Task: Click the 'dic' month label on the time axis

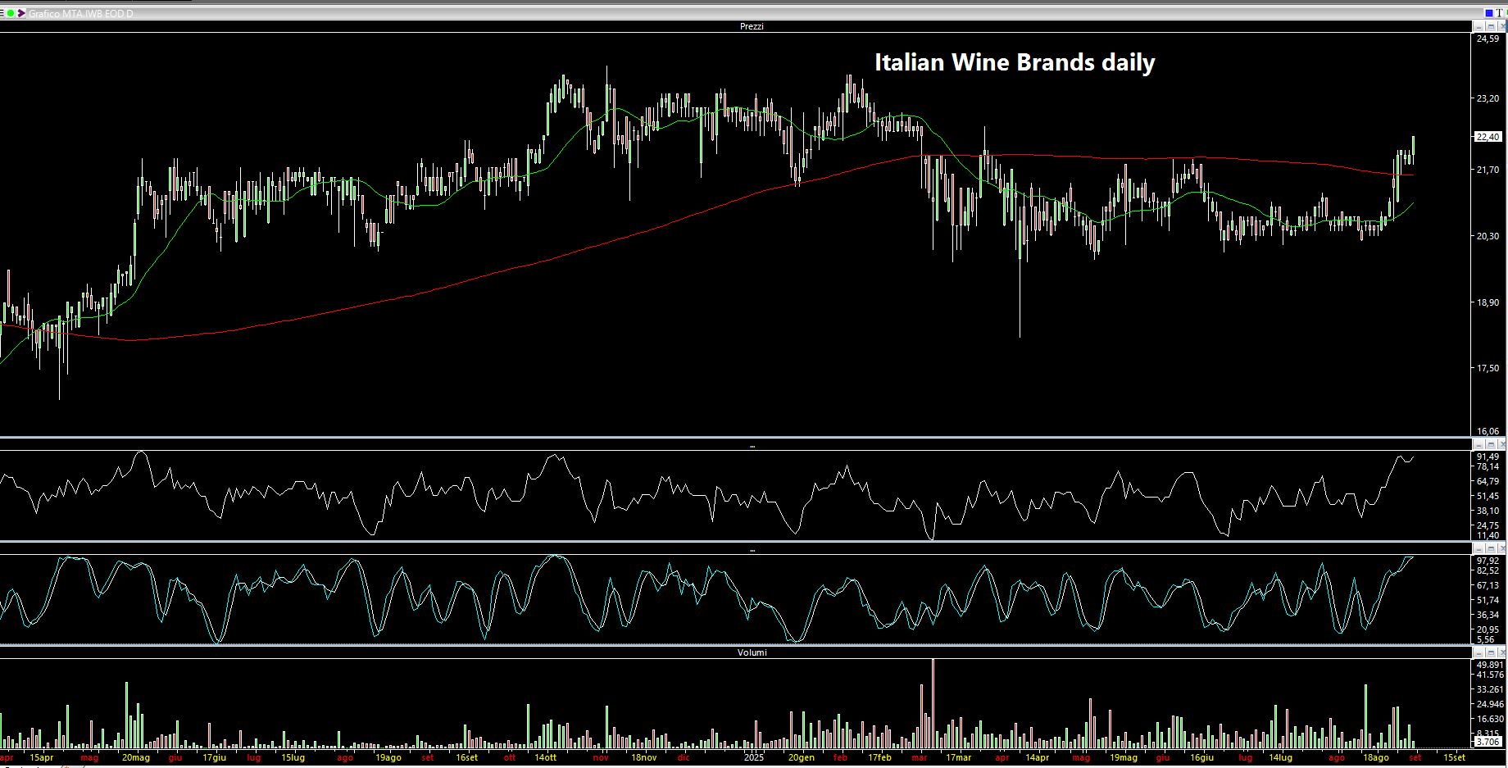Action: [684, 757]
